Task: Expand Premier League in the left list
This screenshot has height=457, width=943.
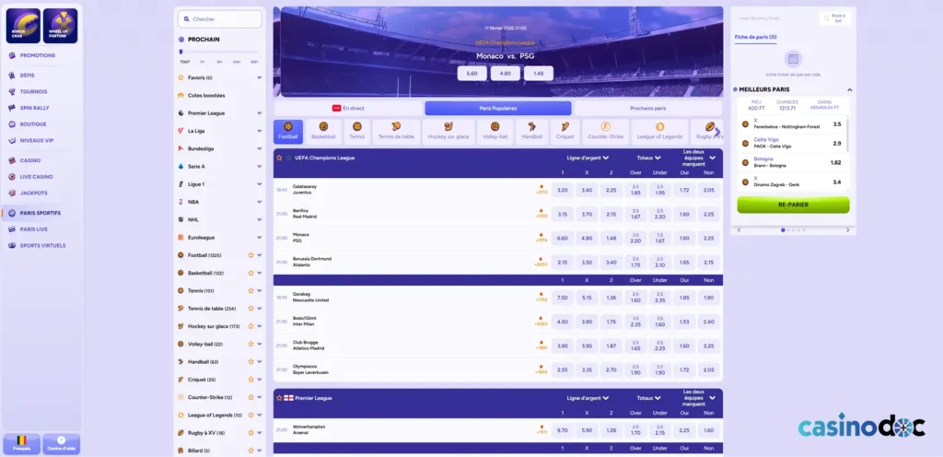Action: pyautogui.click(x=259, y=113)
